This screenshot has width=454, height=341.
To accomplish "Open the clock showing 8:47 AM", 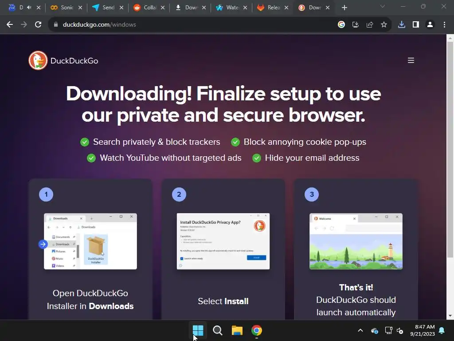I will click(x=423, y=330).
